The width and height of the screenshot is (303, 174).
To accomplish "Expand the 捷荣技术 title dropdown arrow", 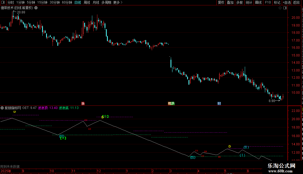I will click(x=36, y=8).
